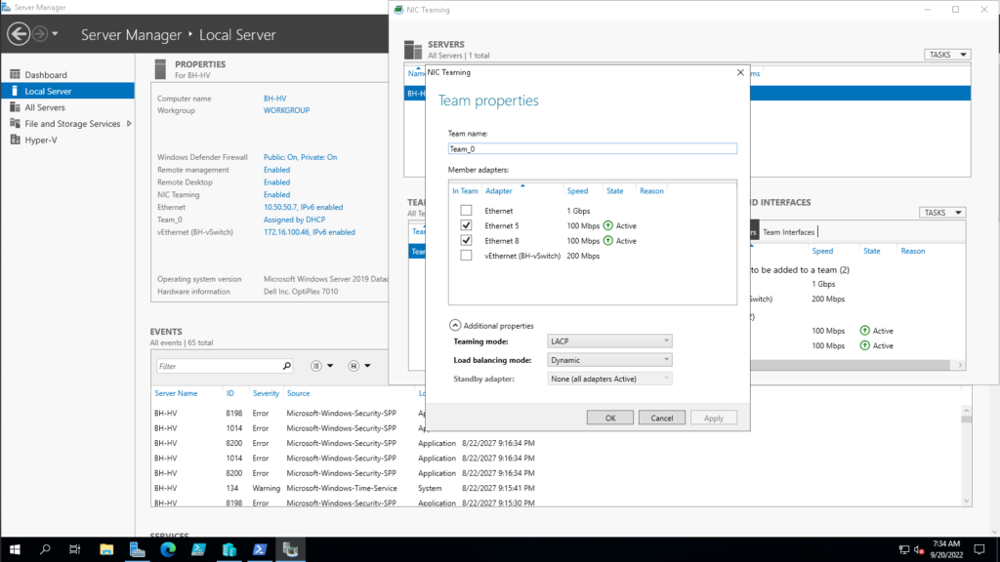The height and width of the screenshot is (562, 1000).
Task: Close the Team properties dialog
Action: [740, 72]
